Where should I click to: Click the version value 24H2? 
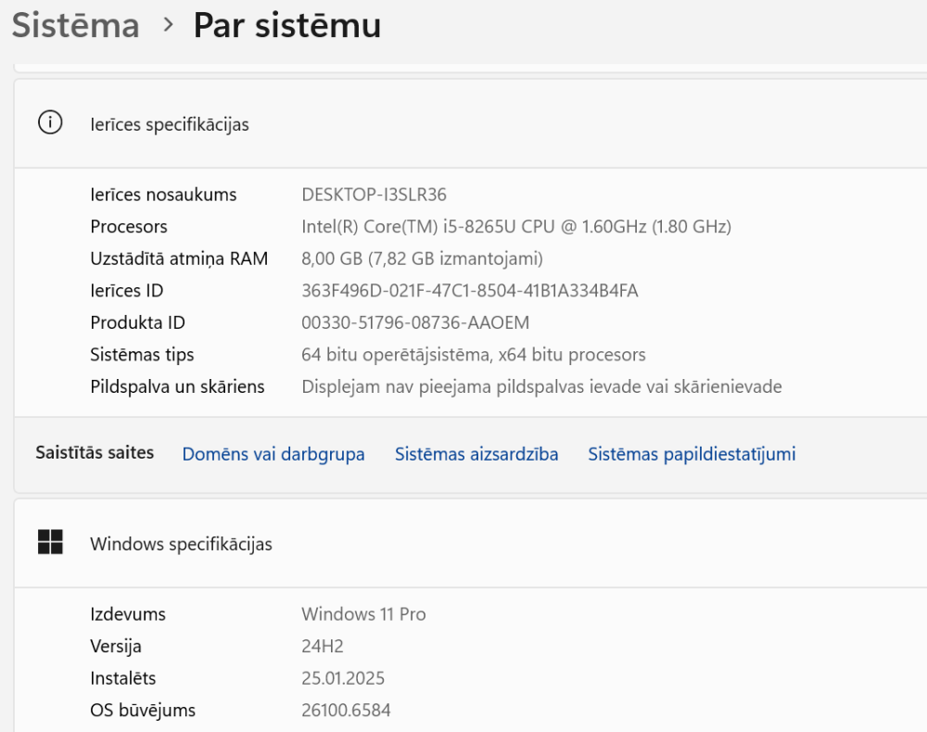pyautogui.click(x=323, y=646)
